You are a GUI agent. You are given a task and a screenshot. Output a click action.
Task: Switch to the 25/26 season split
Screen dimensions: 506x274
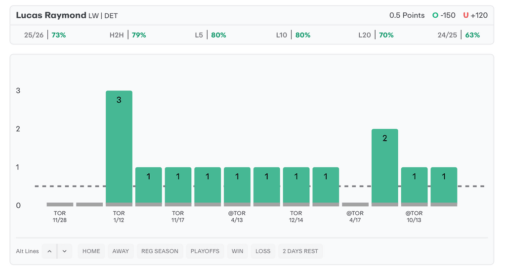(x=45, y=35)
